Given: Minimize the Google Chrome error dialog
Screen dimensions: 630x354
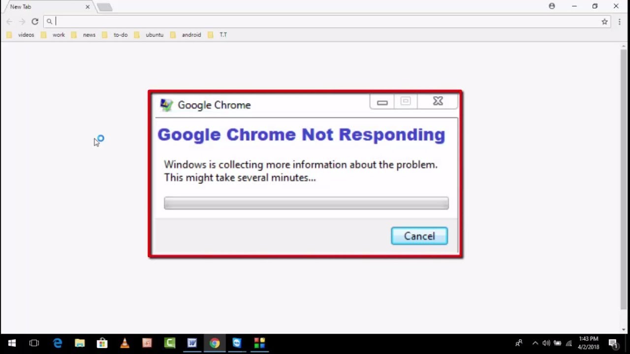Looking at the screenshot, I should click(382, 102).
